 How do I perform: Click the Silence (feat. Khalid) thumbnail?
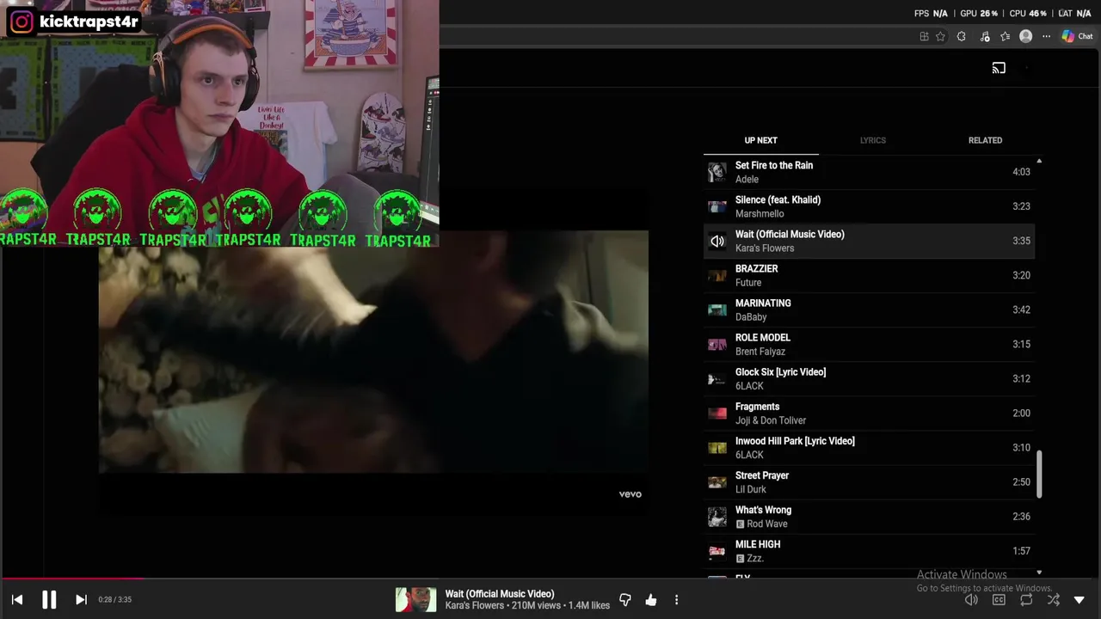(717, 206)
